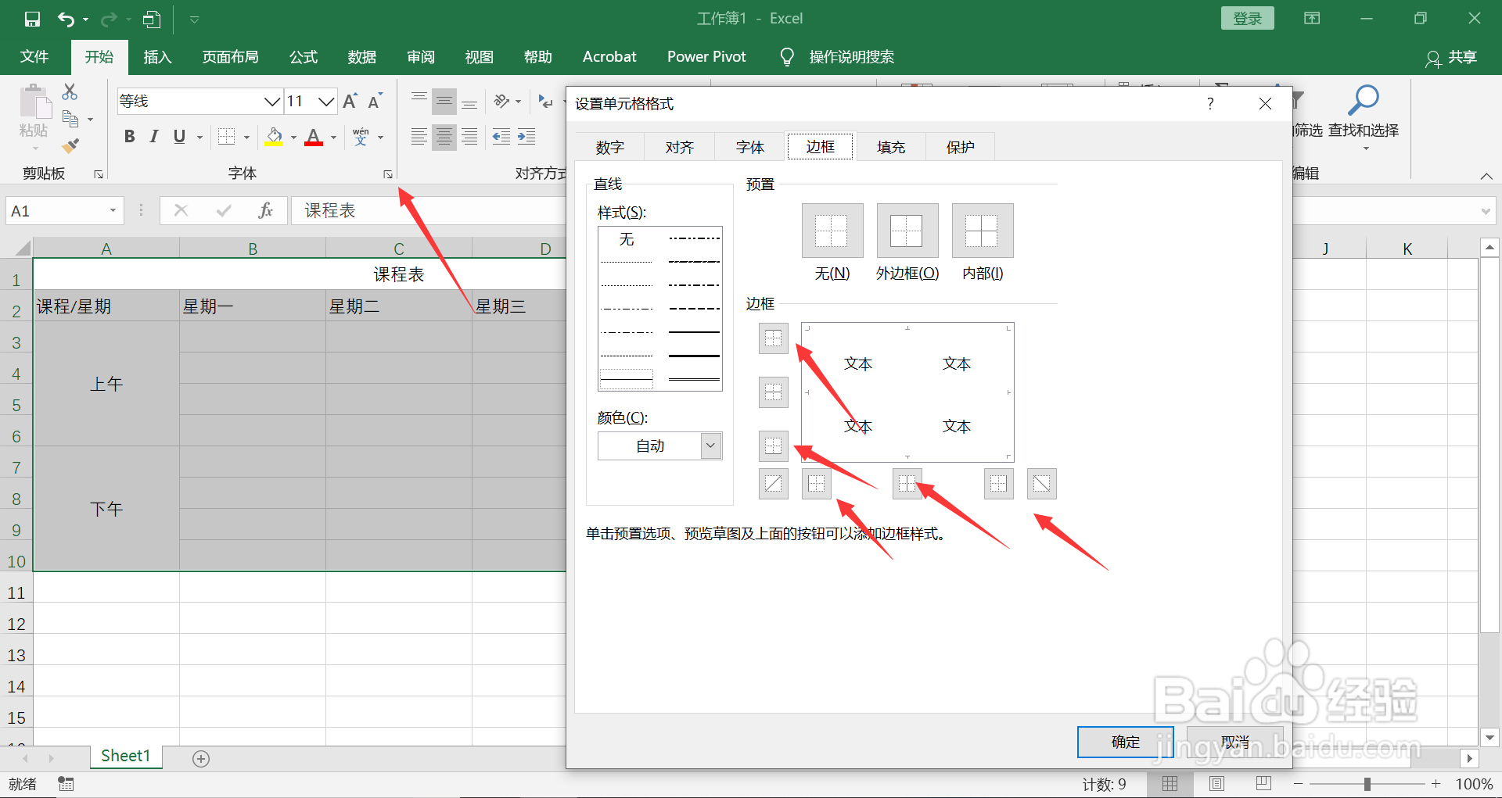Select the Format Painter brush
Image resolution: width=1502 pixels, height=798 pixels.
pos(70,145)
